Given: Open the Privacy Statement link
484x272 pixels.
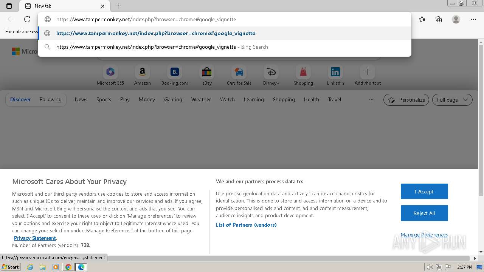Looking at the screenshot, I should 35,238.
